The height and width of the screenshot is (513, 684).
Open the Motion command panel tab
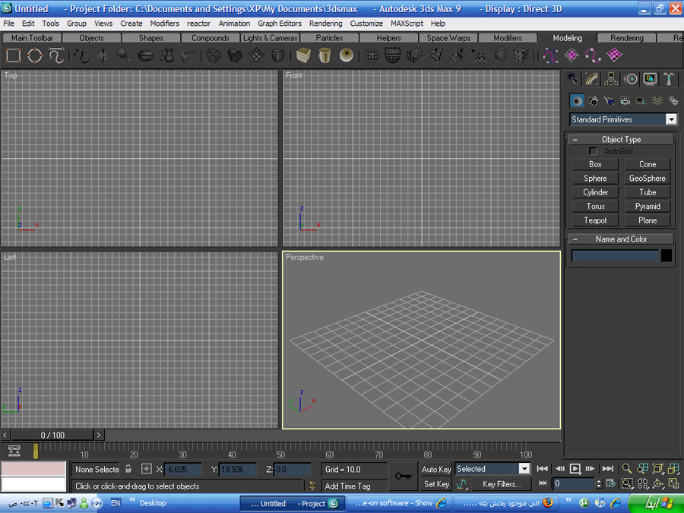coord(630,79)
